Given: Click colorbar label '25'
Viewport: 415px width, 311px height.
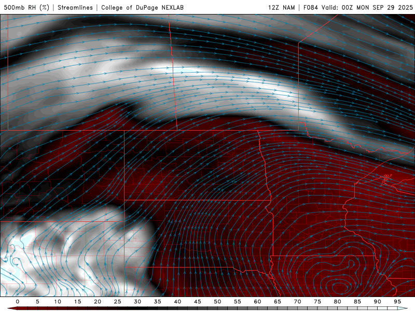Looking at the screenshot, I should click(x=118, y=302).
